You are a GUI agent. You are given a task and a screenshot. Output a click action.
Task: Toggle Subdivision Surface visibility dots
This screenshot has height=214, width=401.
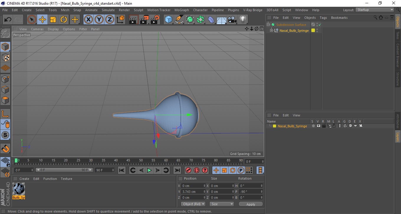tap(317, 25)
